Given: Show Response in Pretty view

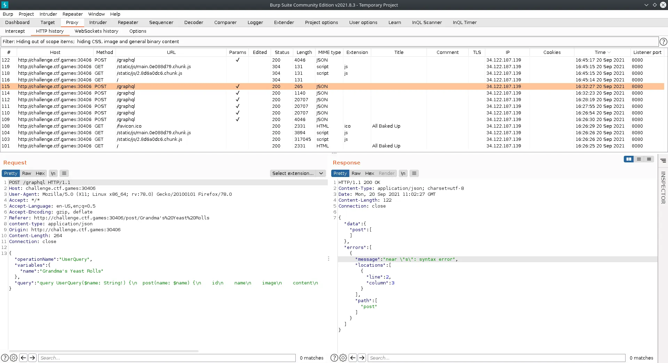Looking at the screenshot, I should pos(340,174).
